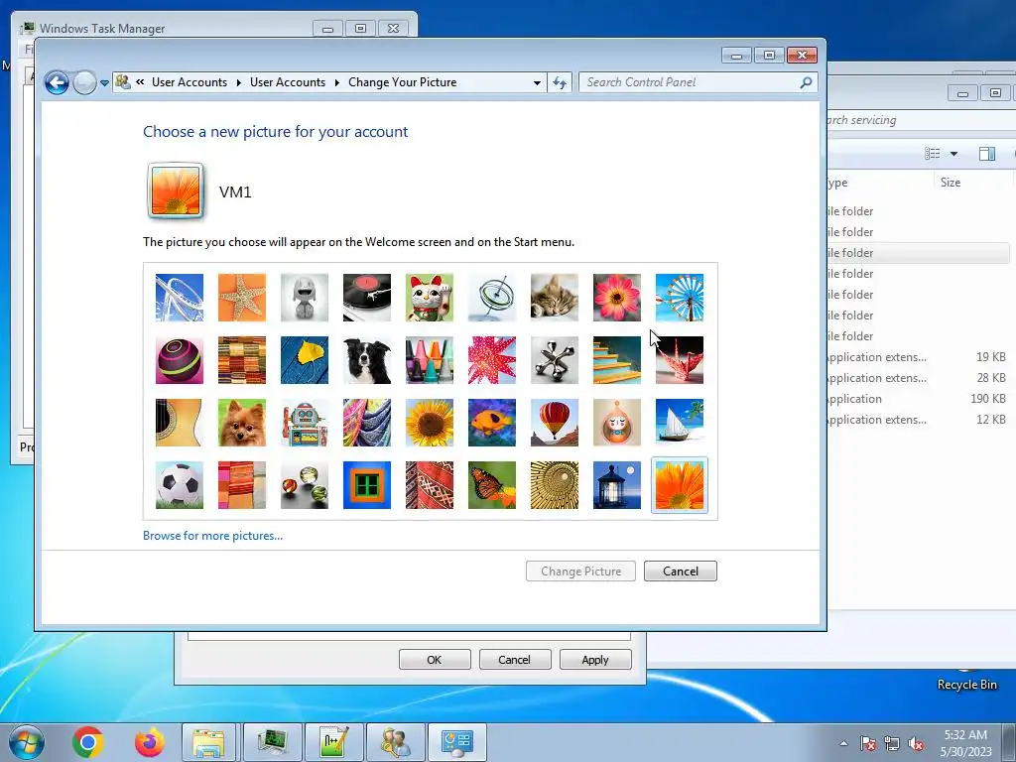
Task: Choose the pink flower picture
Action: pyautogui.click(x=617, y=298)
